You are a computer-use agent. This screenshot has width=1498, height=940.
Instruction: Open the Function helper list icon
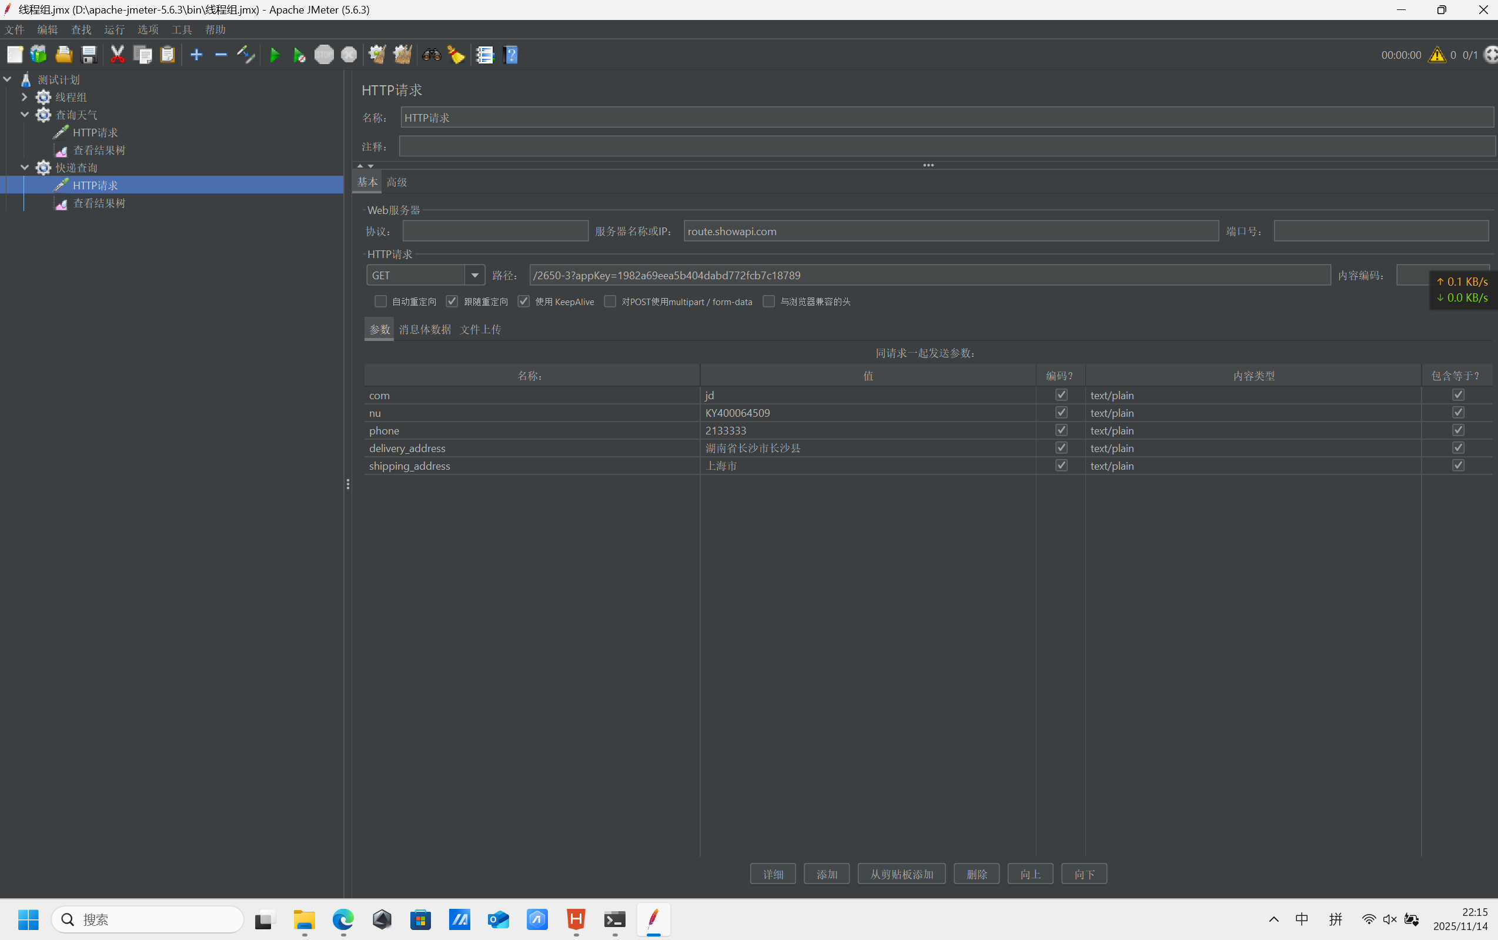pos(484,55)
